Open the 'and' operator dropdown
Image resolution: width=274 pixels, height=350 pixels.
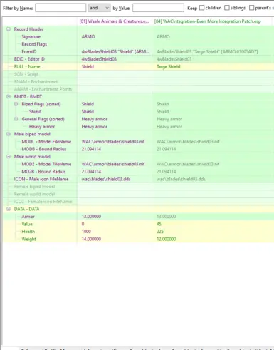[100, 8]
